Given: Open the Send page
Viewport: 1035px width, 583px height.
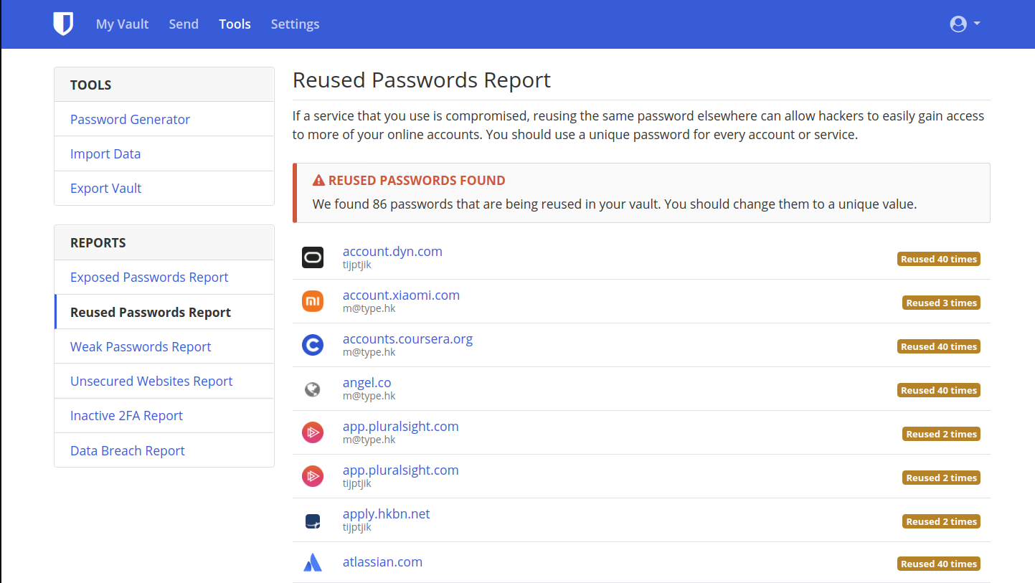Looking at the screenshot, I should click(184, 24).
